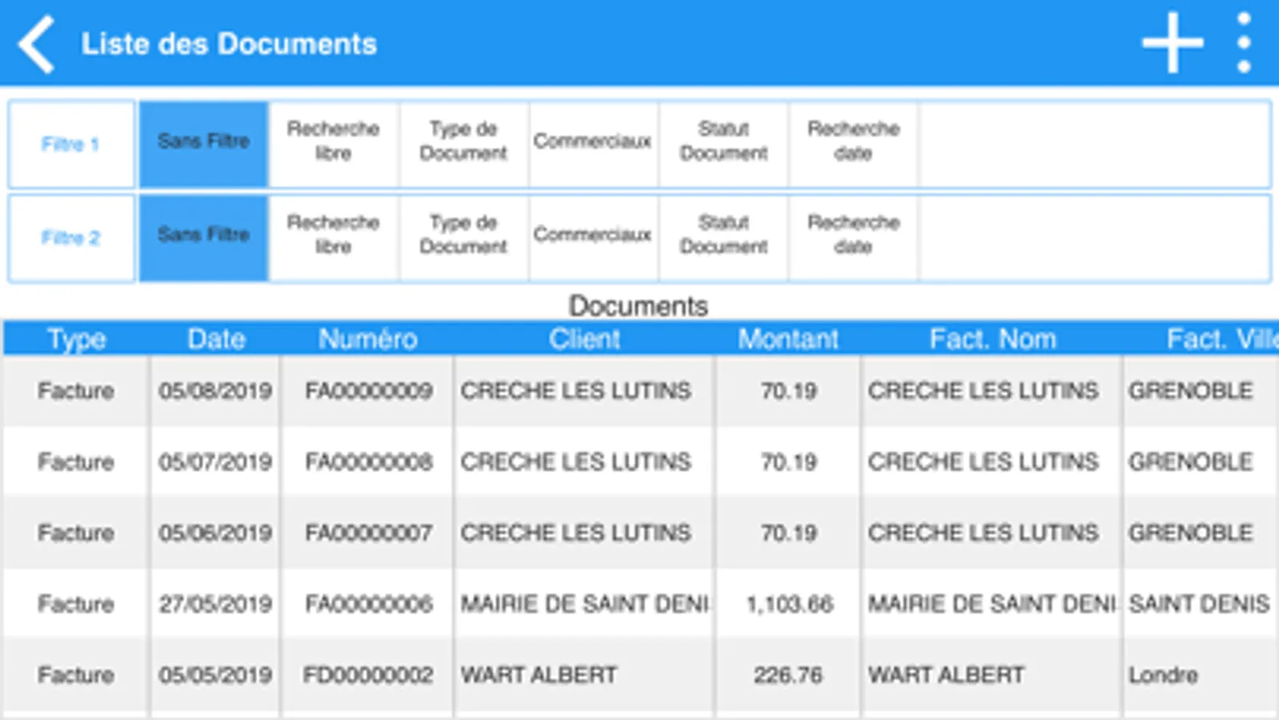Select date 05/05/2019 cell
This screenshot has height=720, width=1279.
point(216,675)
